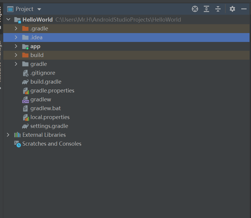Click the Expand All icon
Viewport: 251px width, 218px height.
[206, 9]
